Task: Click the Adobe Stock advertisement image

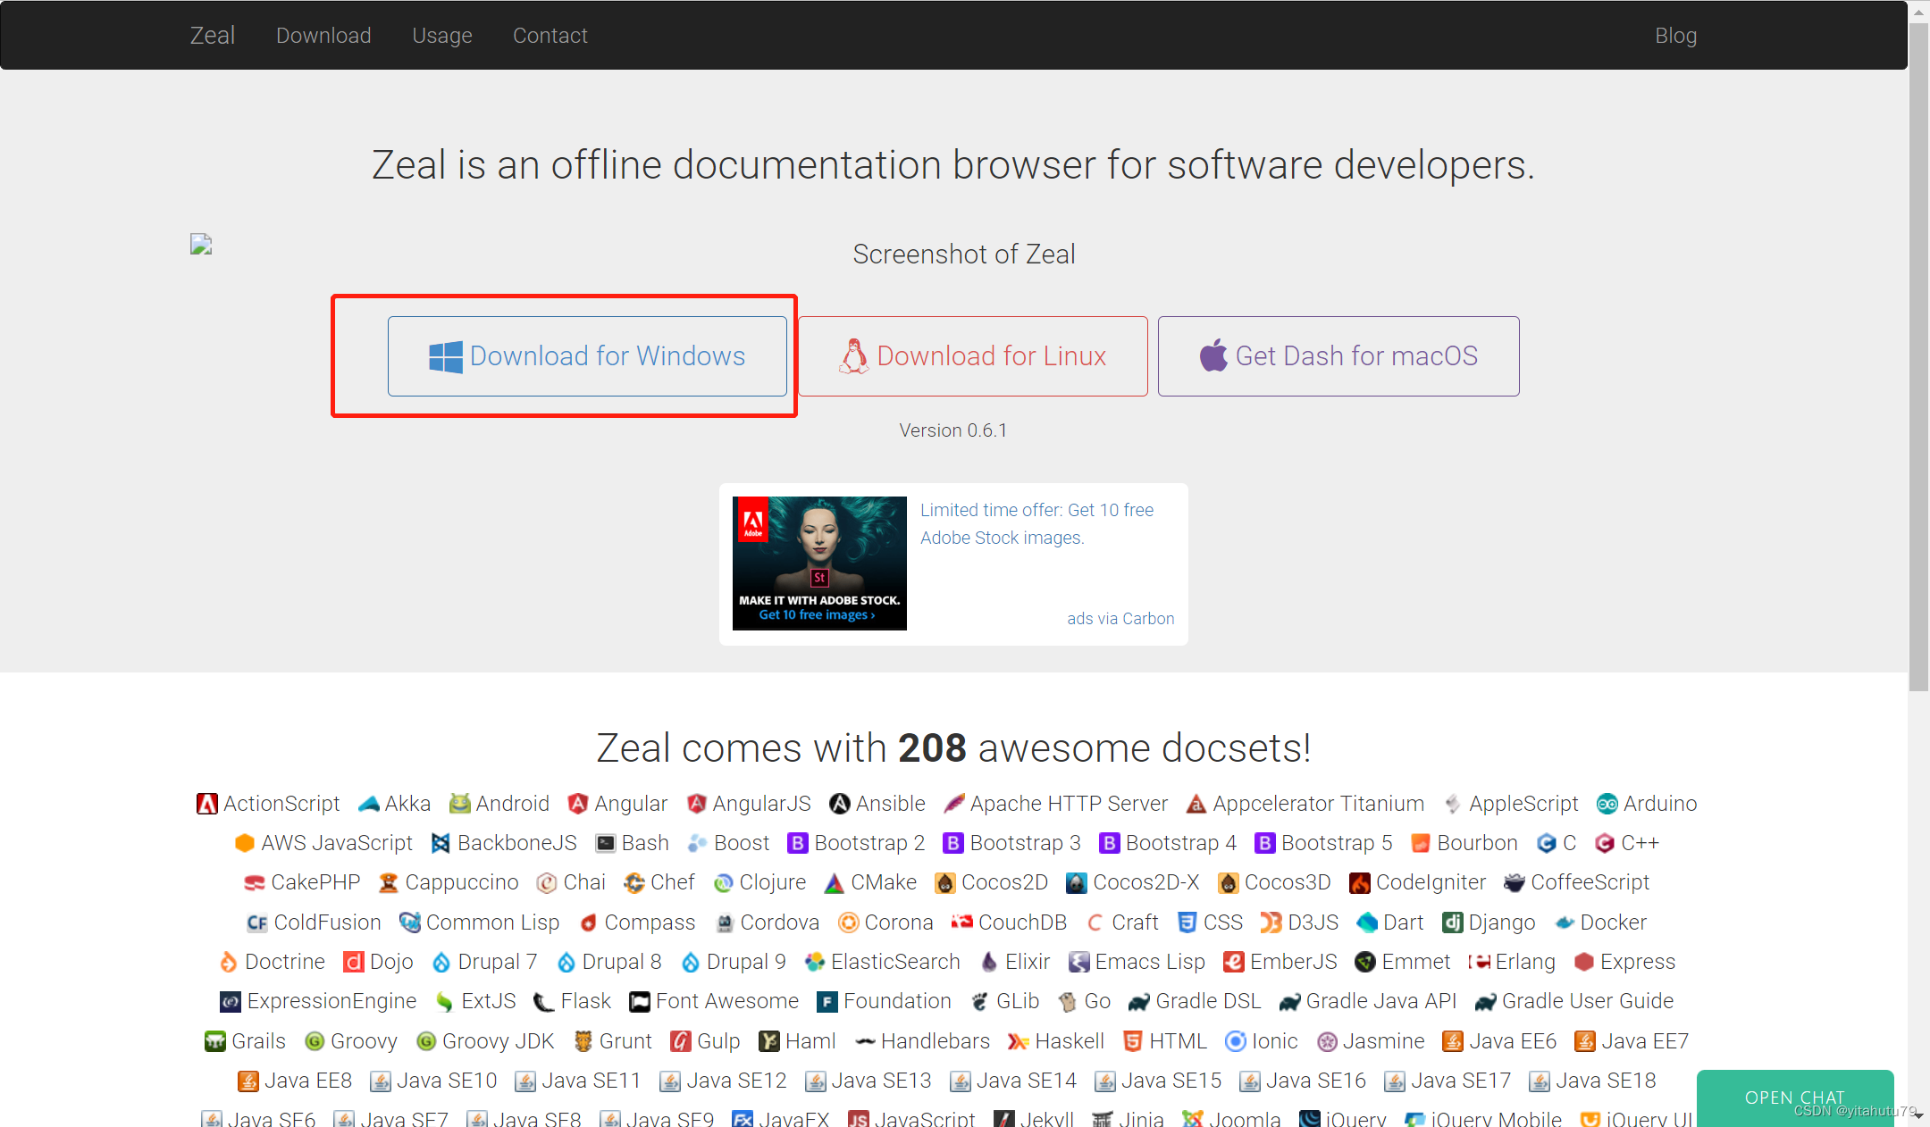Action: [820, 561]
